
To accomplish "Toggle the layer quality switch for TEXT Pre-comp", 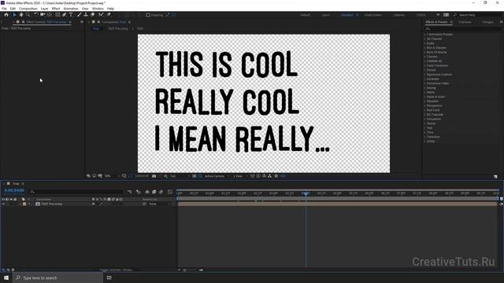I will click(101, 204).
